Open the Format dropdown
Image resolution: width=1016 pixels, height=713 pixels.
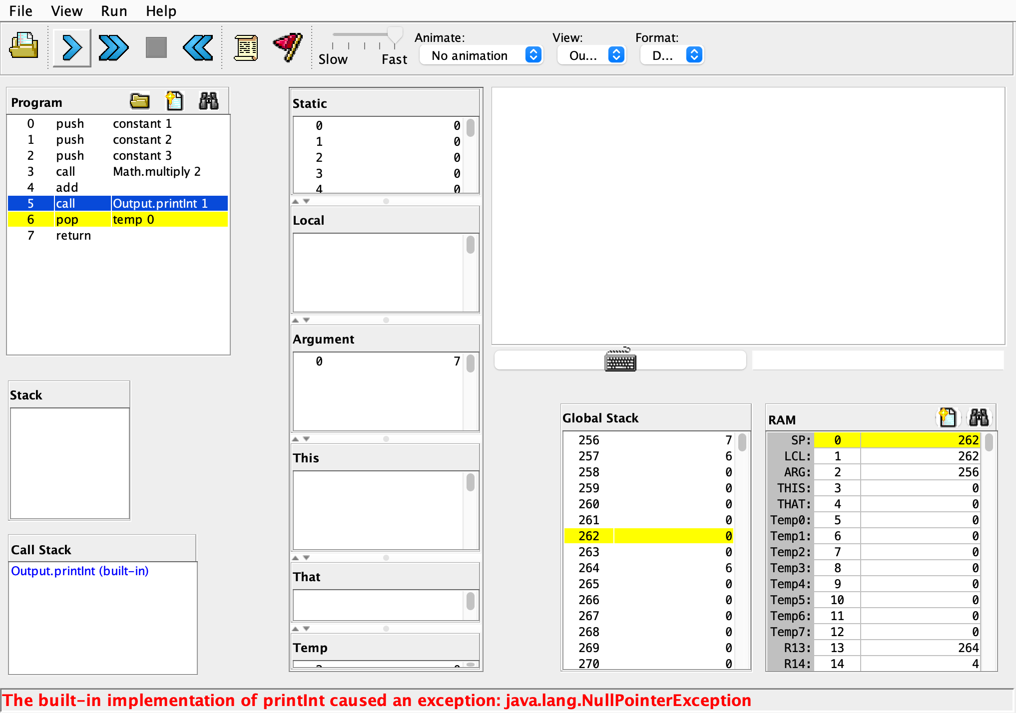pyautogui.click(x=672, y=55)
